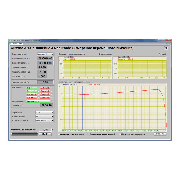Screen dimensions: 180x180
Task: Click the Сигнал 4 channel button
Action: (x=32, y=97)
